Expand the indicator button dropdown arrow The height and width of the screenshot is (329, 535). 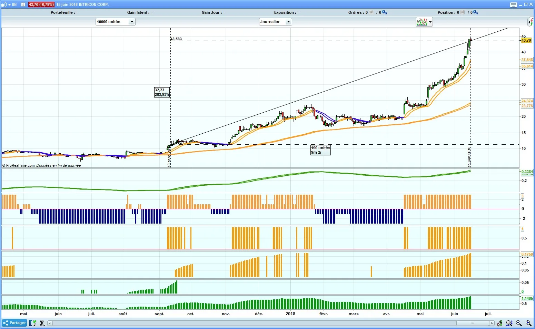pos(430,22)
